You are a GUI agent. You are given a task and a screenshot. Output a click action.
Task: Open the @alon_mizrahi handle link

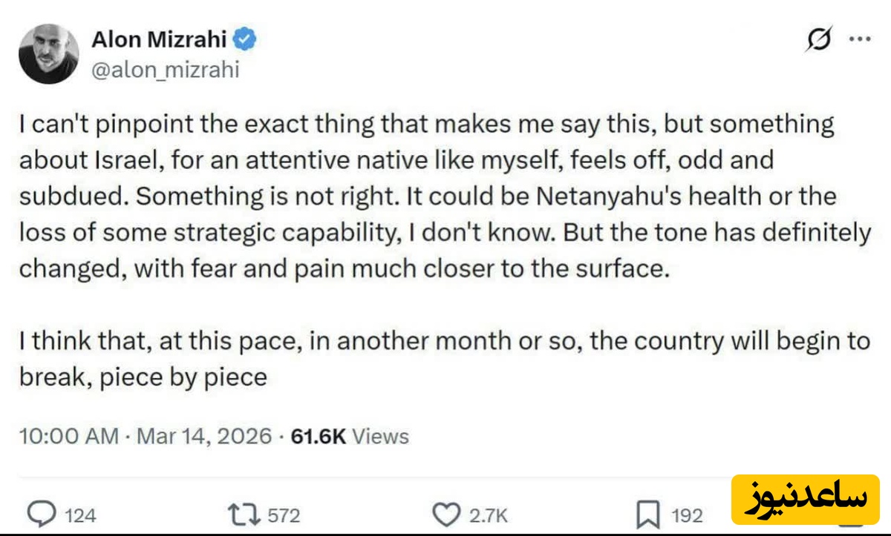point(165,71)
